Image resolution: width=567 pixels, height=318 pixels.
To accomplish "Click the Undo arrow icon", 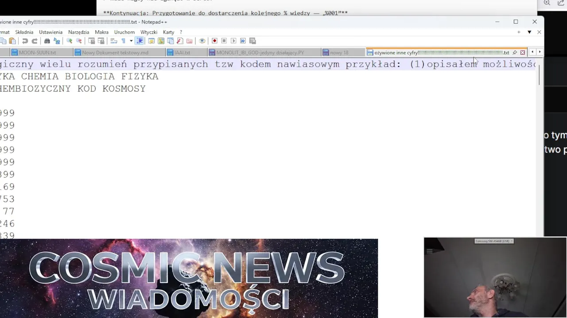I will (25, 41).
